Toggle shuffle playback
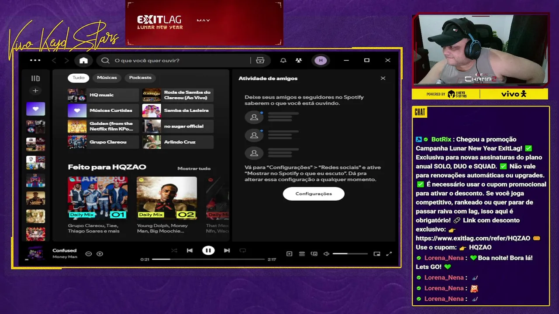559x314 pixels. (x=174, y=250)
